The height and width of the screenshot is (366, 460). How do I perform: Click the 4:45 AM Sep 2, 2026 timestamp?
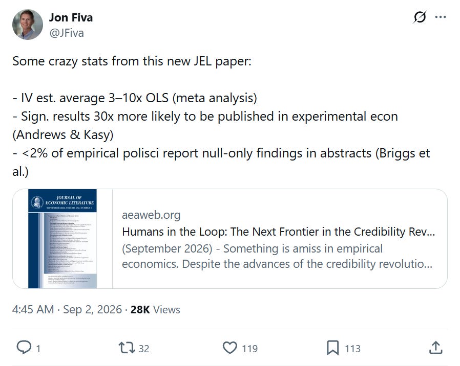click(x=67, y=309)
